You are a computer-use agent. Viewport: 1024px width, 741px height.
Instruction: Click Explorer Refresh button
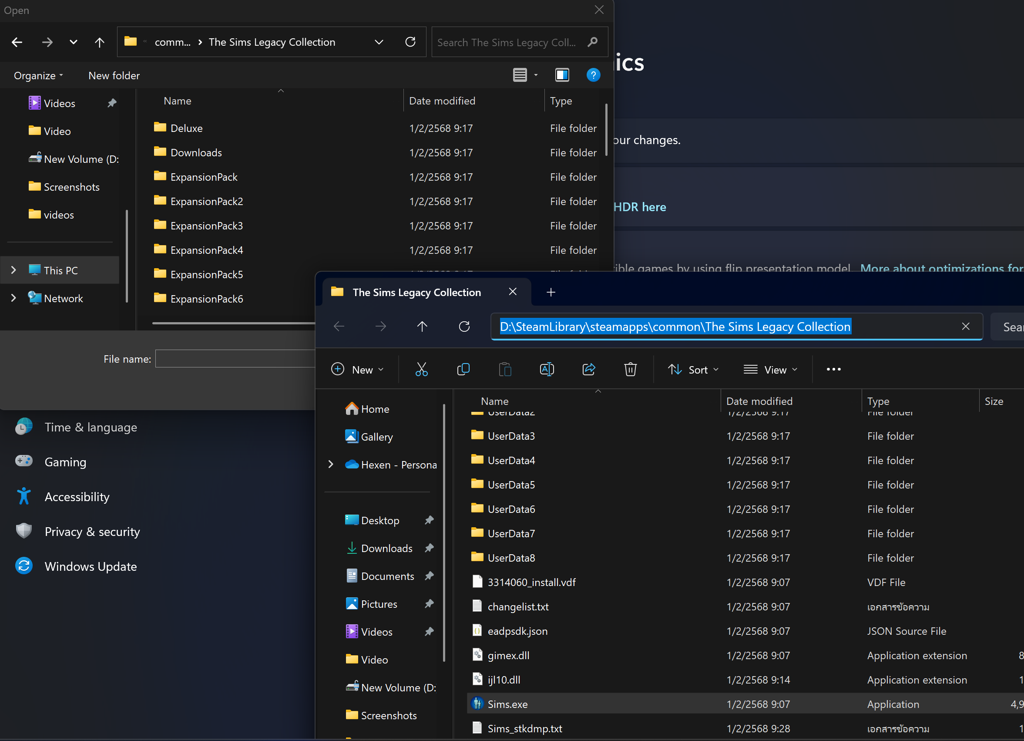click(x=464, y=326)
